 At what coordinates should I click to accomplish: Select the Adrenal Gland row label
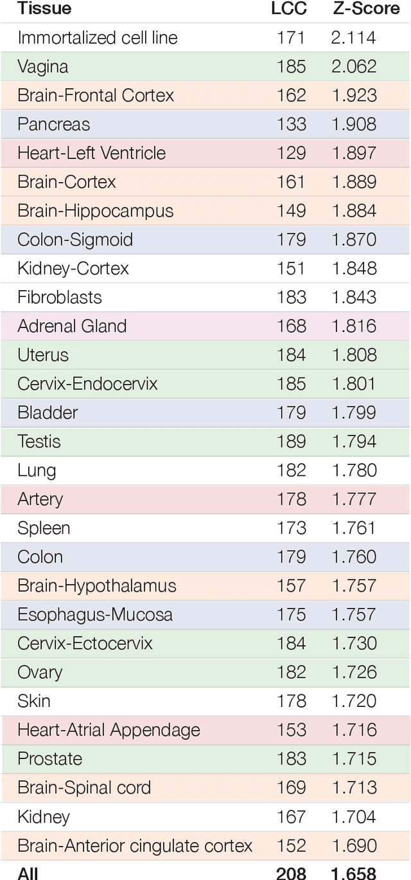72,326
